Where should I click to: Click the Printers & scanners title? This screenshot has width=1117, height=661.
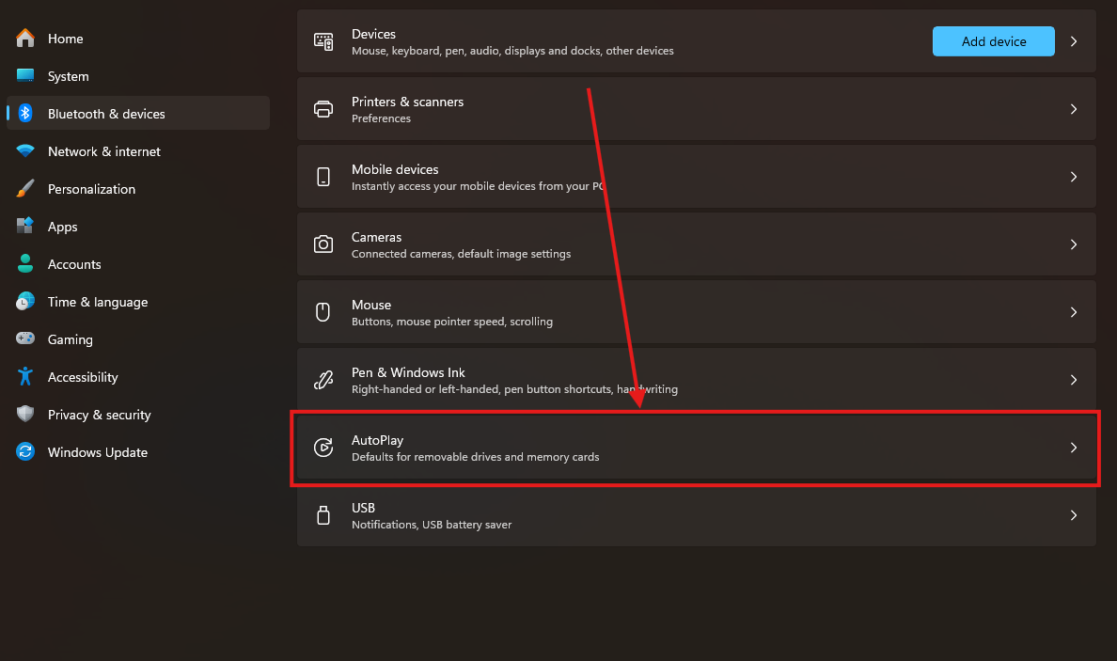(x=407, y=102)
